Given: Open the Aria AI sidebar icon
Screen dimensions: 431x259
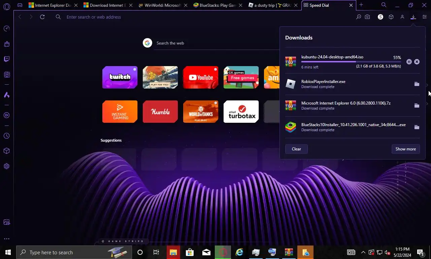Looking at the screenshot, I should point(6,95).
